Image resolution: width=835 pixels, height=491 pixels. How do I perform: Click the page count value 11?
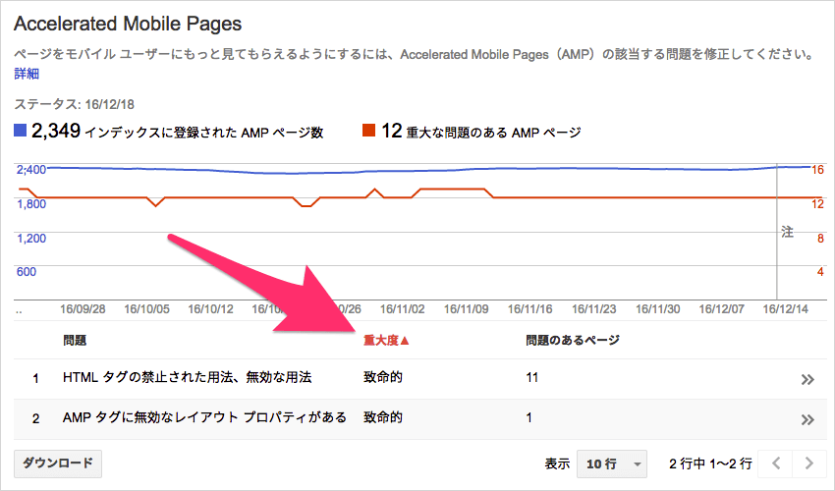coord(532,377)
